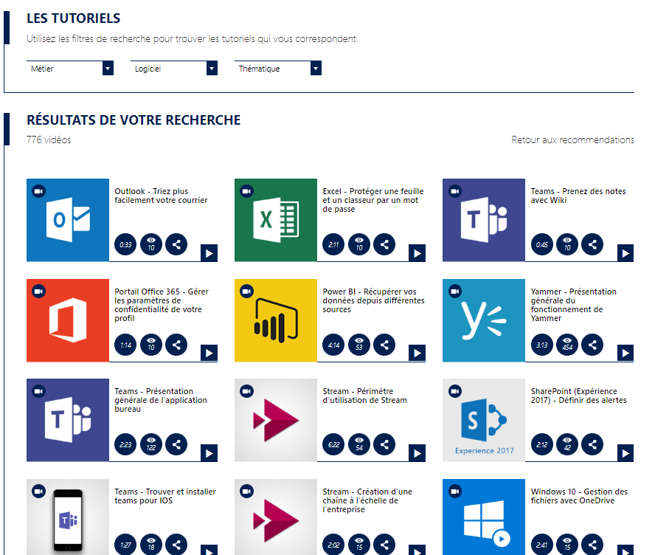Image resolution: width=655 pixels, height=555 pixels.
Task: Click the 0:33 duration badge on Outlook tutorial
Action: [125, 244]
